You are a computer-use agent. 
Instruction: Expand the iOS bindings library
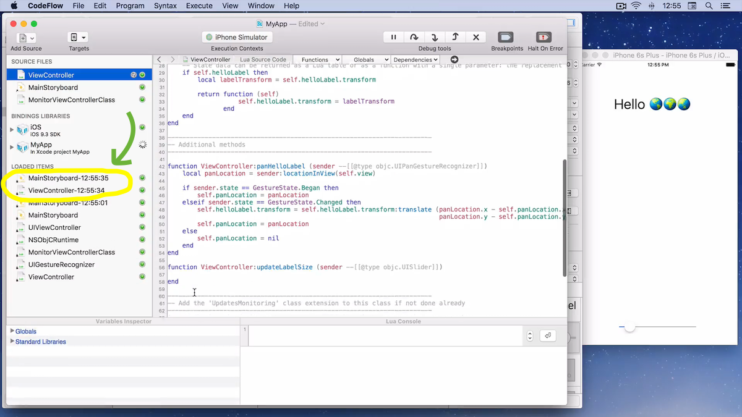pyautogui.click(x=12, y=130)
